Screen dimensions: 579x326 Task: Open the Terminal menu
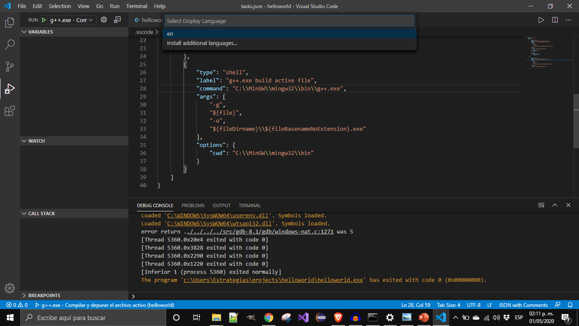click(x=136, y=6)
